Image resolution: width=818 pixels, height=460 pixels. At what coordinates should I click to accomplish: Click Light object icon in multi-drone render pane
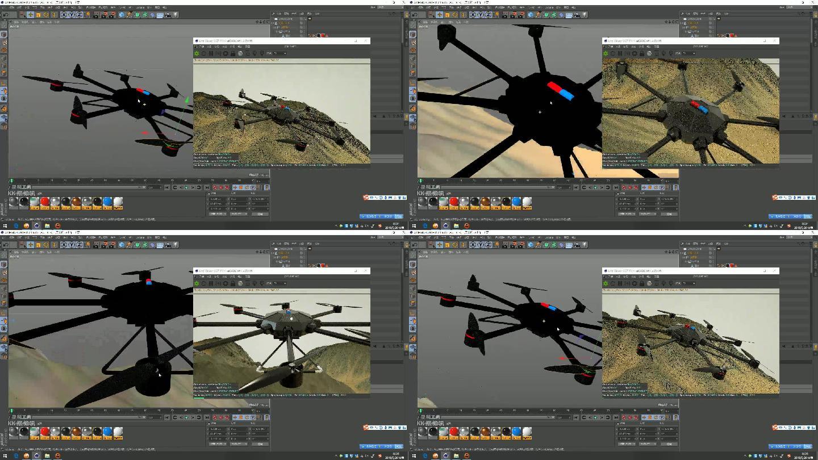[x=585, y=245]
